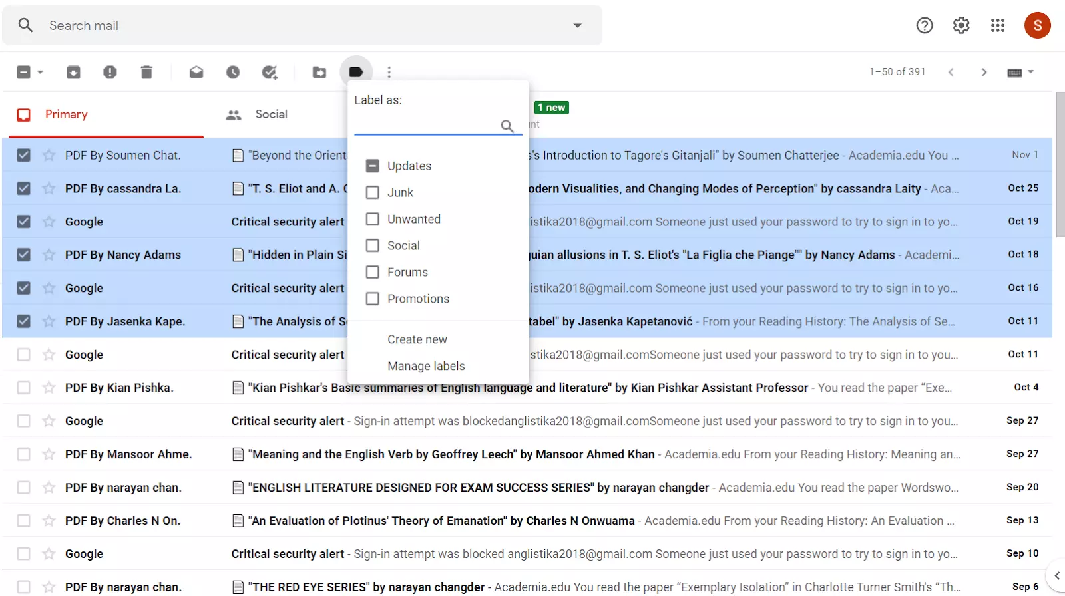
Task: Click the Search mail input field
Action: (x=303, y=25)
